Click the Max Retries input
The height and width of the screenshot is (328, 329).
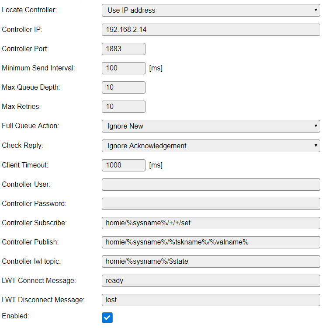click(x=124, y=107)
